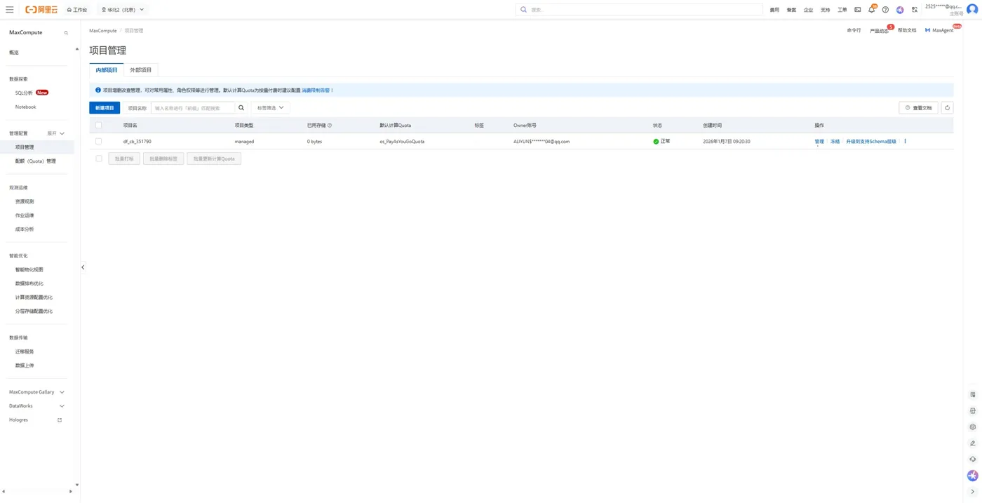Screen dimensions: 982x503
Task: Open the 管理 link for df_cb_351790
Action: 819,141
